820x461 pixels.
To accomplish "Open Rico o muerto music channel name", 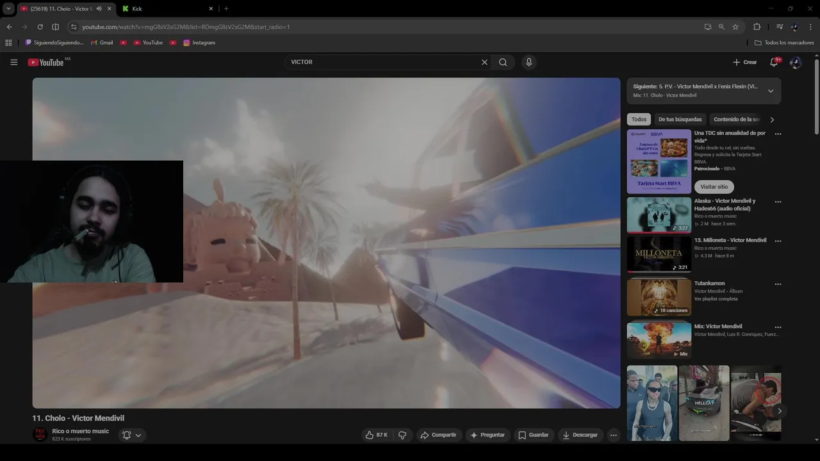I will pyautogui.click(x=81, y=431).
